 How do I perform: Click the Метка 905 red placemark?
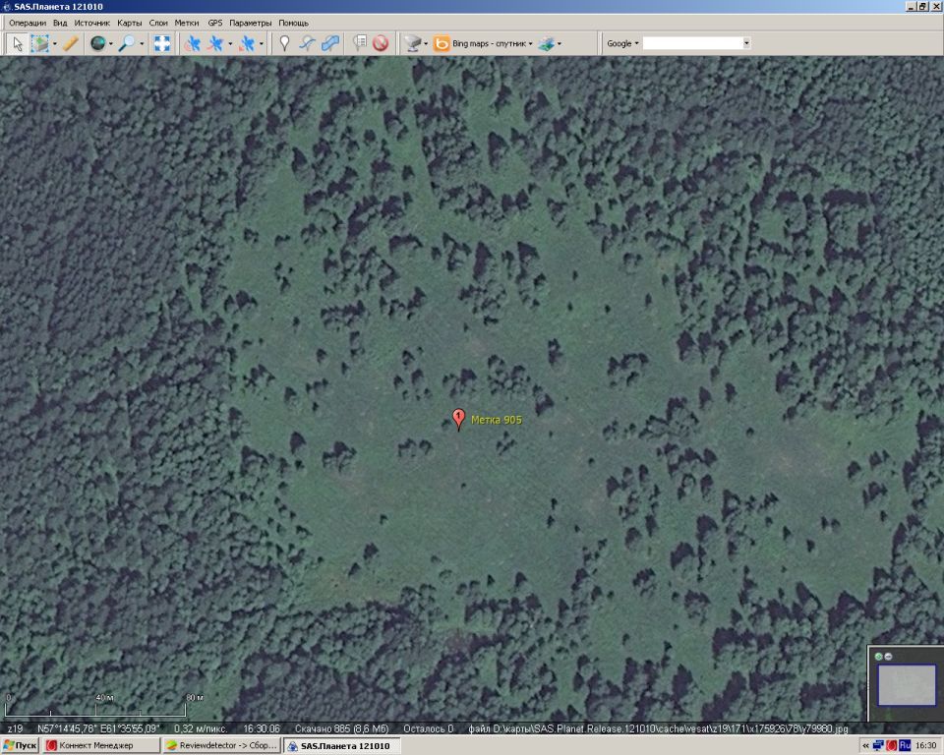click(x=458, y=419)
